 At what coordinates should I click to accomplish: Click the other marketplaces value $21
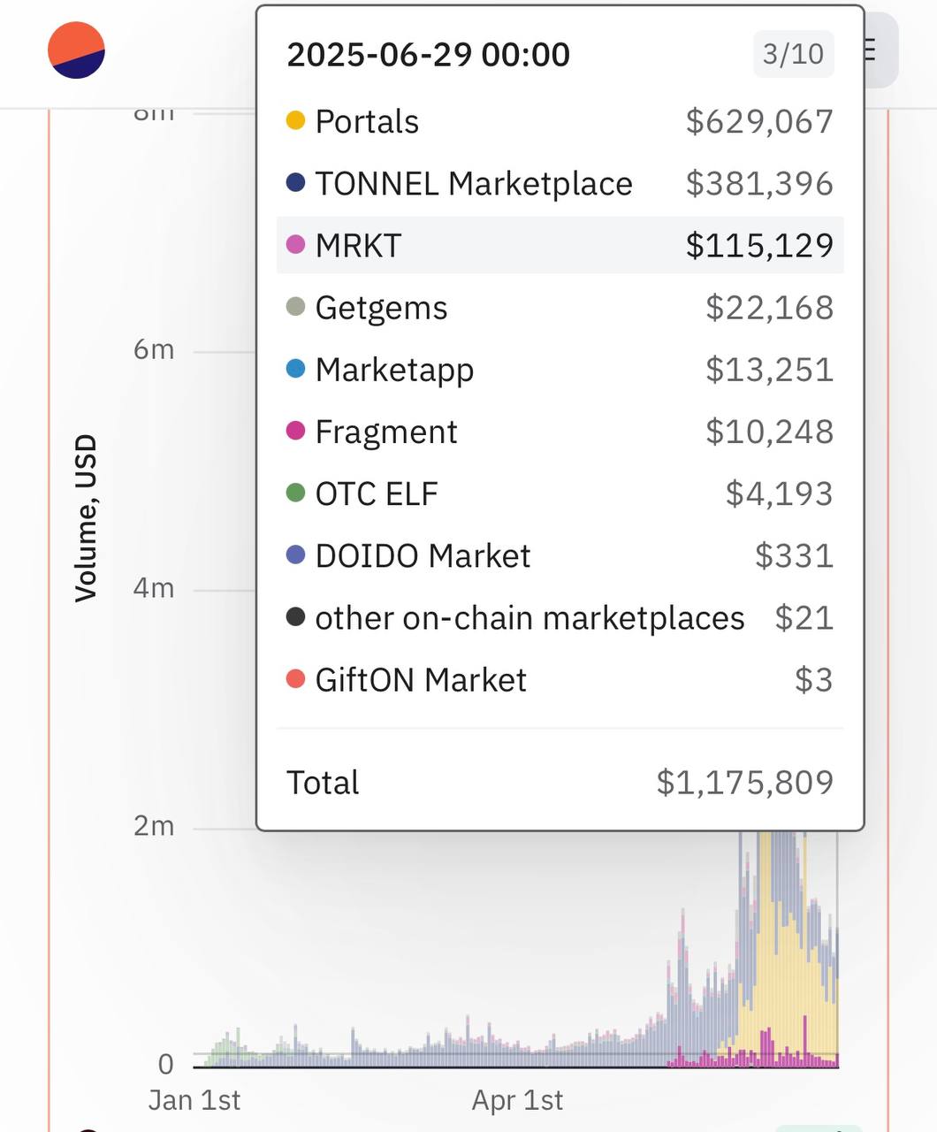[x=804, y=617]
